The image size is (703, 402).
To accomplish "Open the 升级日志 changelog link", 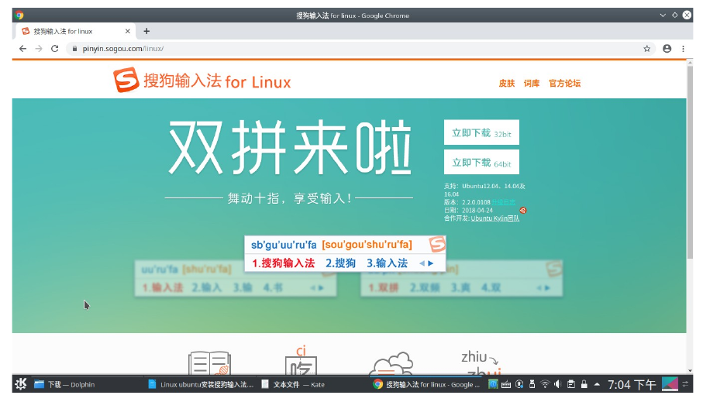I will 503,202.
